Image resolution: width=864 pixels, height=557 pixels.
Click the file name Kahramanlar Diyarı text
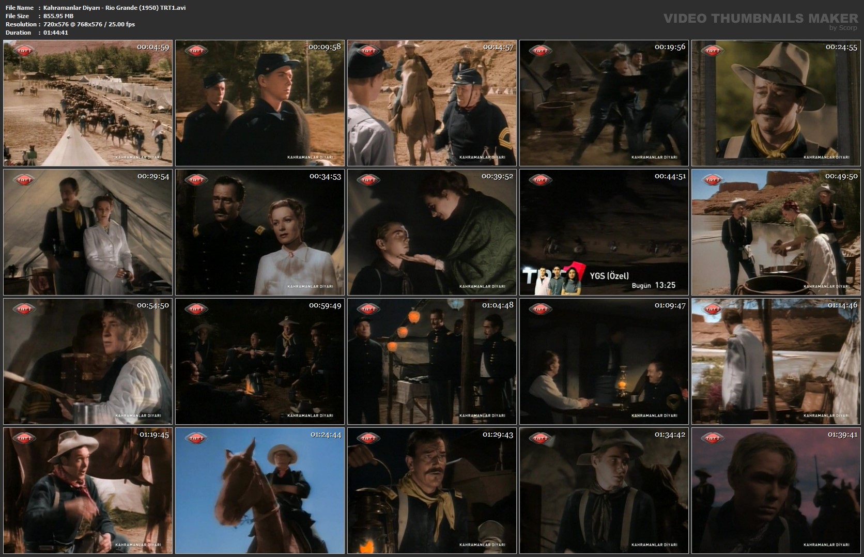click(x=114, y=8)
